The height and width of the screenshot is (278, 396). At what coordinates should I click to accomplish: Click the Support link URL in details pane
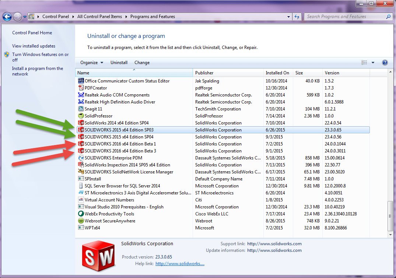coord(274,244)
